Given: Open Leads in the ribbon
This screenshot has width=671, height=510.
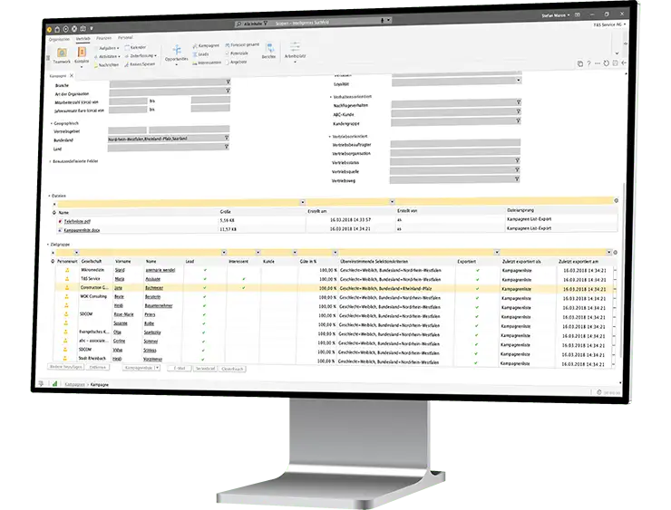Looking at the screenshot, I should [x=200, y=54].
